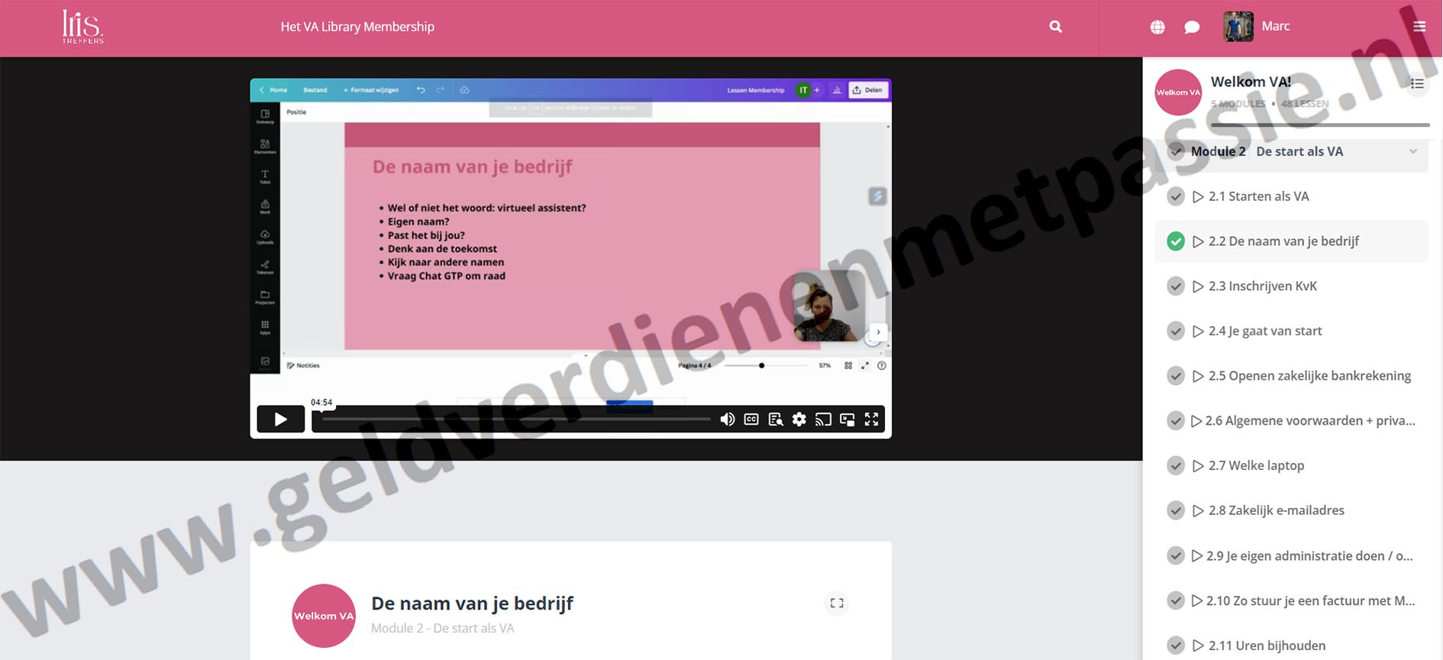Toggle green completion check for lesson 2.2

(1176, 241)
